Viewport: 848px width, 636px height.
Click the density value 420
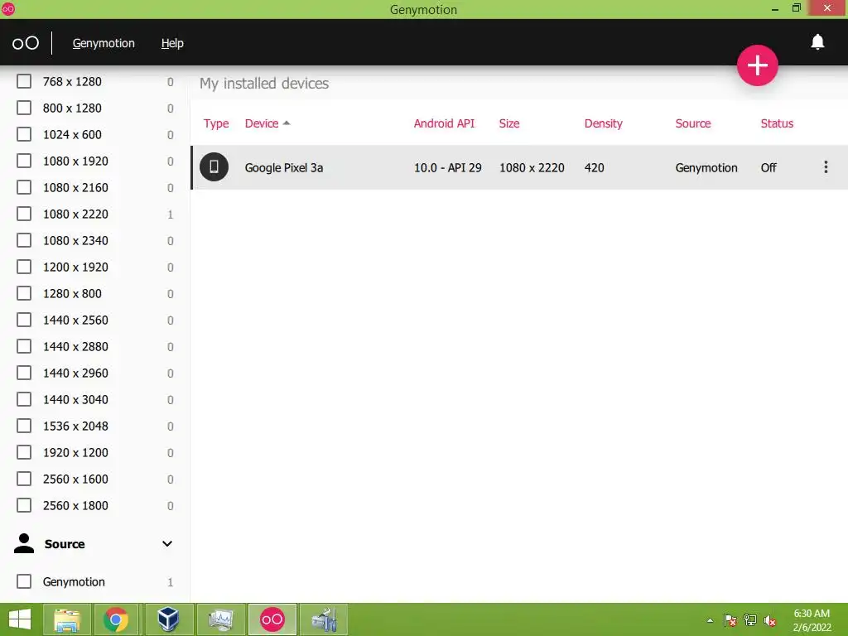[x=594, y=167]
